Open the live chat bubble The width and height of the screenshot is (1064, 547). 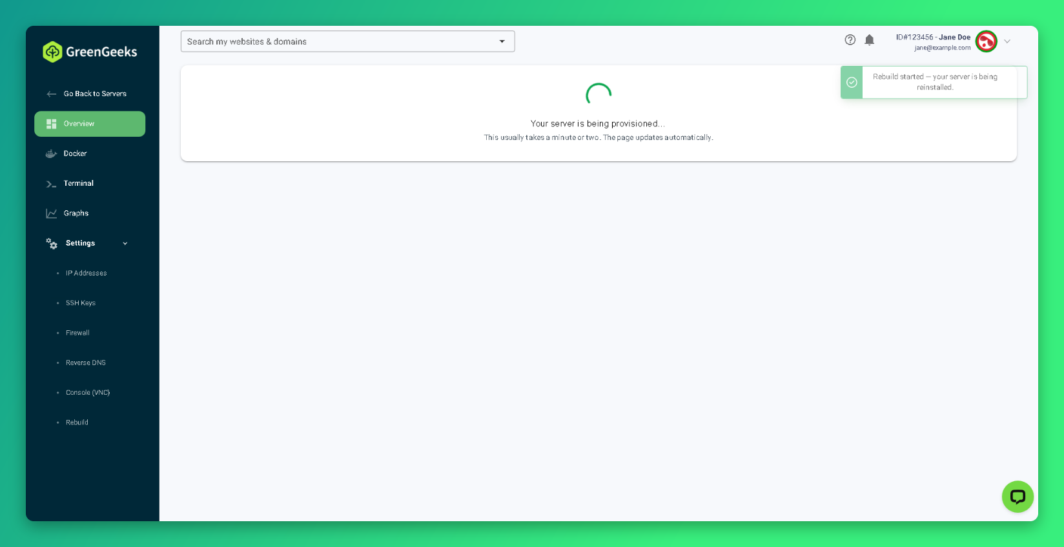(1018, 497)
